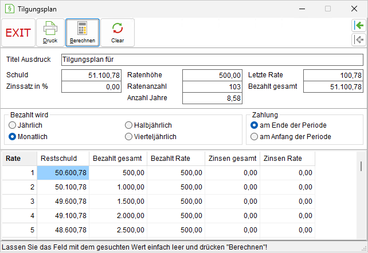Image resolution: width=368 pixels, height=253 pixels.
Task: Select row number 5 in Rate column
Action: pyautogui.click(x=19, y=230)
